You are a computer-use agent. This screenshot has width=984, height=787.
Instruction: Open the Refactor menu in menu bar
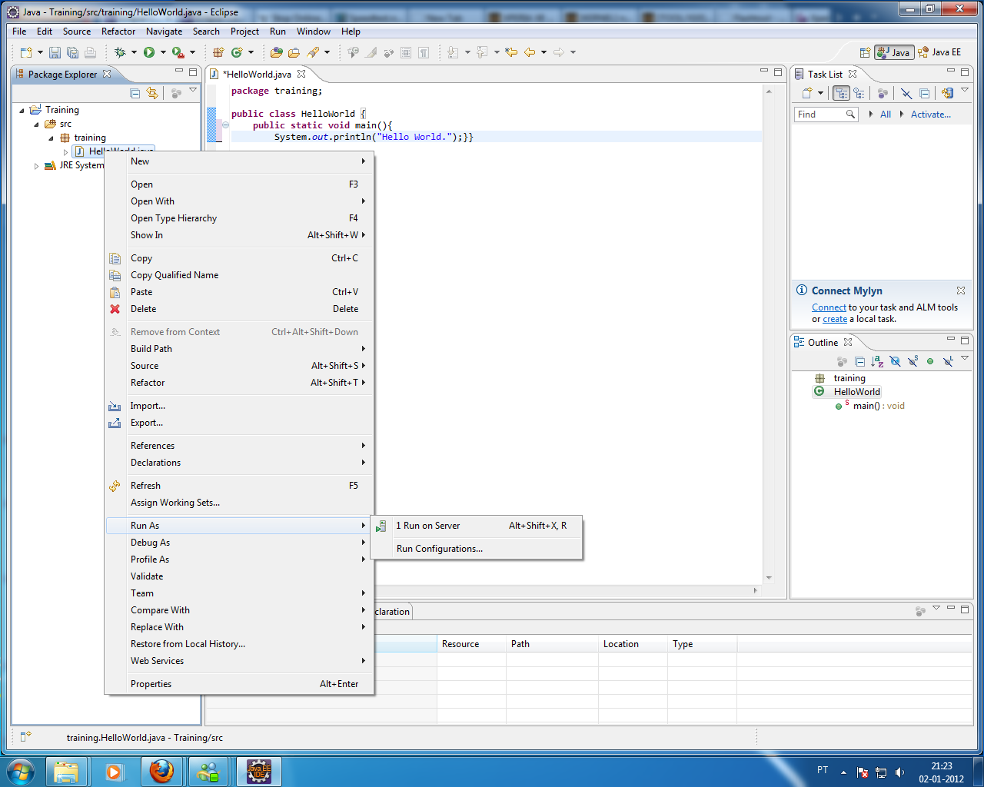[118, 32]
